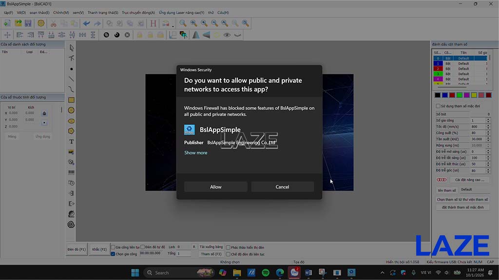Open 'Ứng dụng Laser nâng cao(Y)' menu
499x280 pixels.
point(181,13)
